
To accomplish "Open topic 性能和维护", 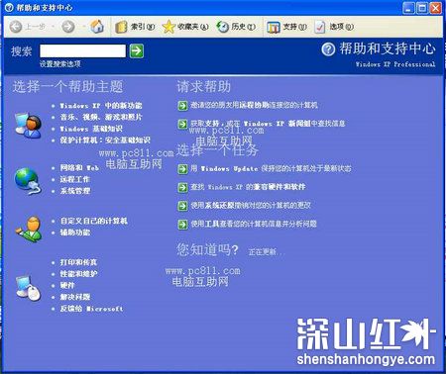I will tap(78, 274).
